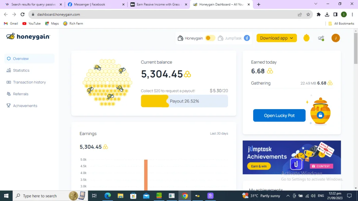This screenshot has height=201, width=358.
Task: Click the current balance 5,304.45 value
Action: coord(162,74)
